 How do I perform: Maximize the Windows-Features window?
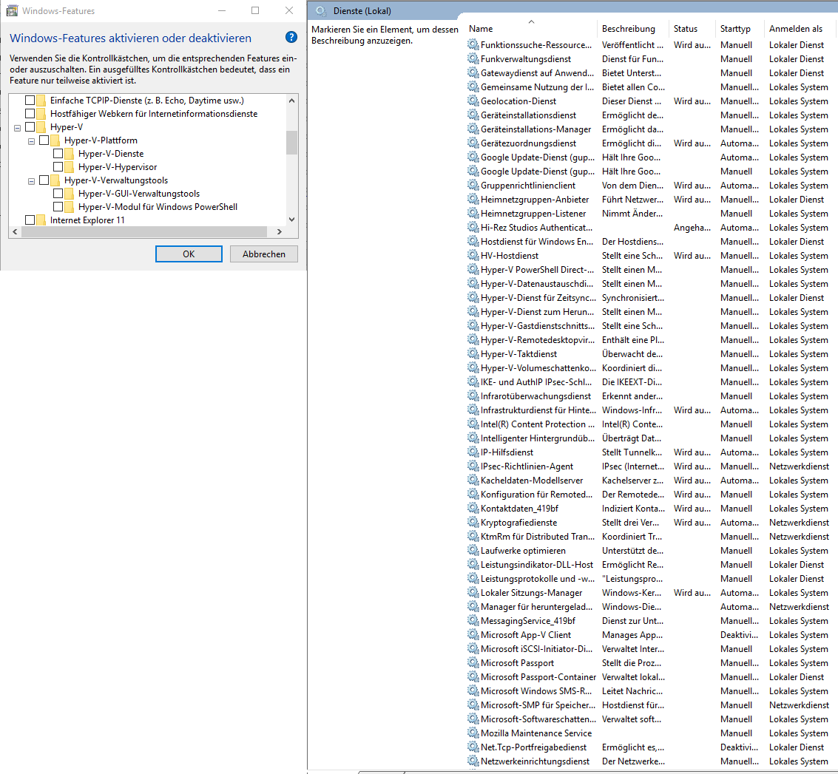click(x=255, y=10)
